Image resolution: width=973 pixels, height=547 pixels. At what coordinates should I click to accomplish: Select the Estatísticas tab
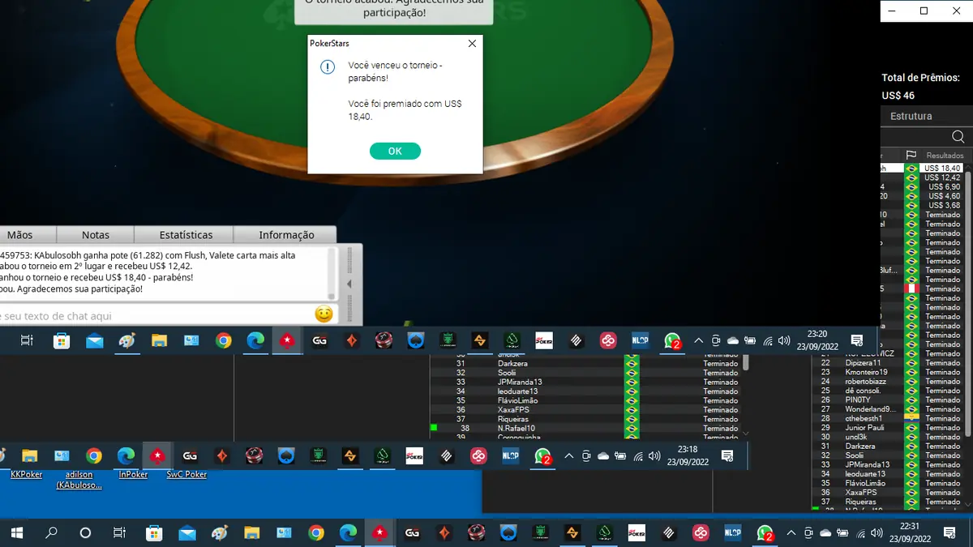tap(186, 235)
